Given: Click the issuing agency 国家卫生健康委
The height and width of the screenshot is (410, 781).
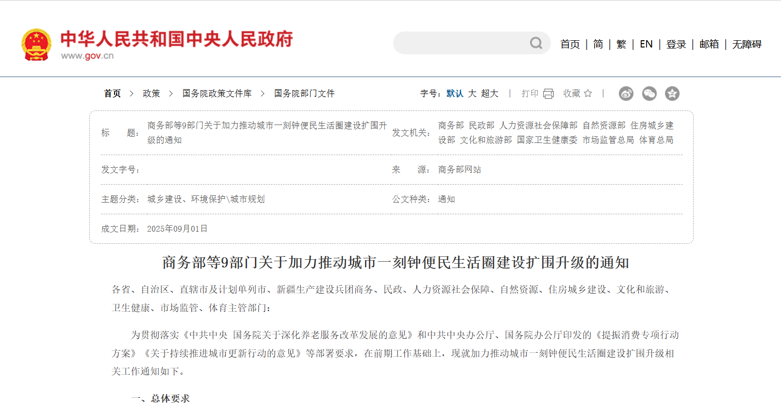Looking at the screenshot, I should 547,140.
